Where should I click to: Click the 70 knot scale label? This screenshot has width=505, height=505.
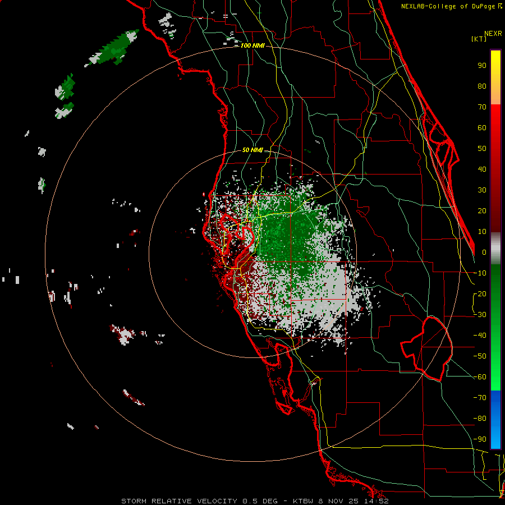pyautogui.click(x=482, y=107)
